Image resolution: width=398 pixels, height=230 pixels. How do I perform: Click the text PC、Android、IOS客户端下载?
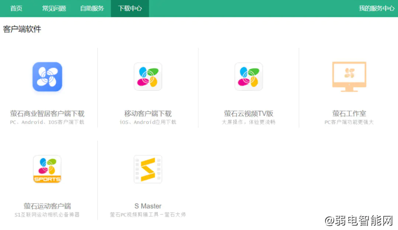pos(47,122)
